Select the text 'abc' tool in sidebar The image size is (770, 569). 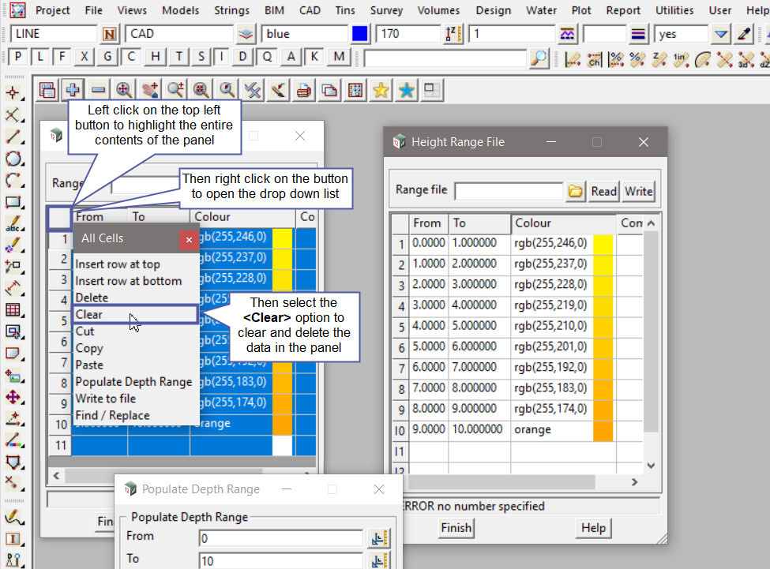[13, 224]
